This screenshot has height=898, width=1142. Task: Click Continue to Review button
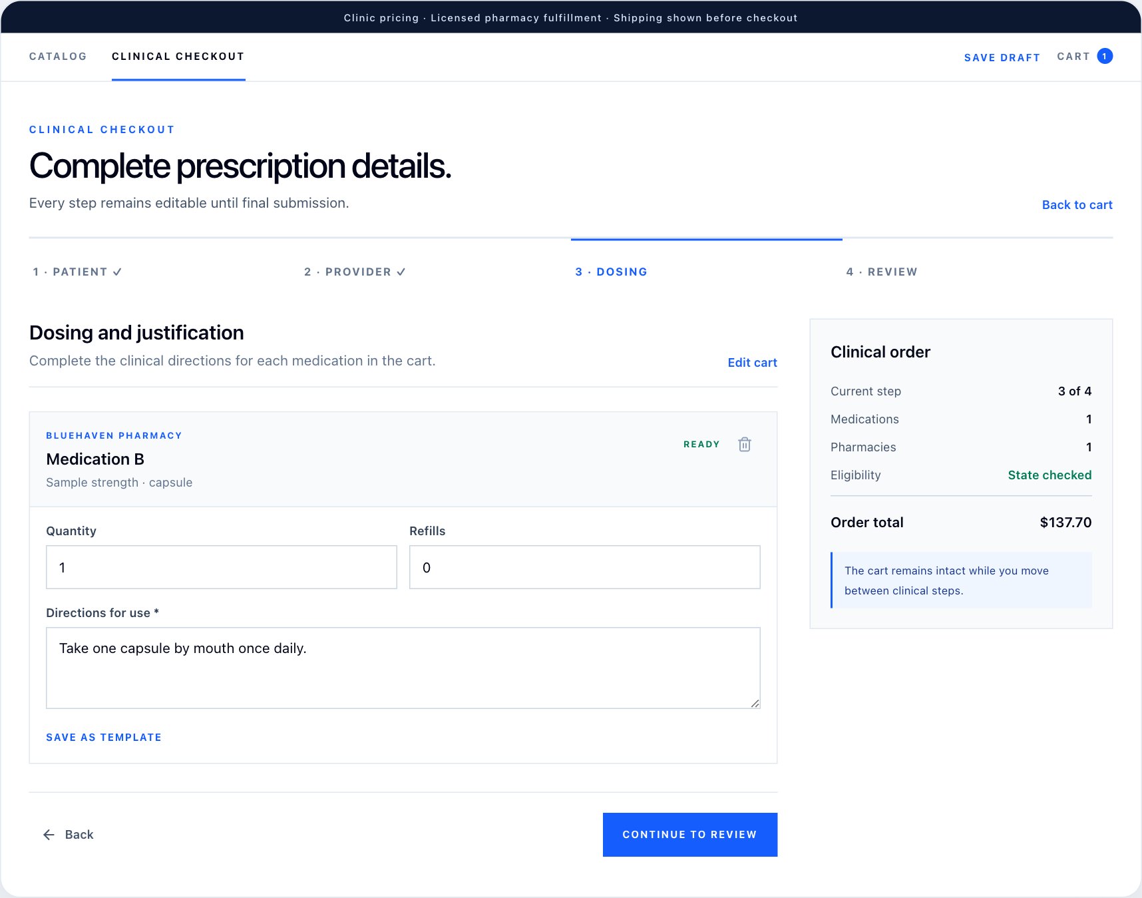click(690, 835)
